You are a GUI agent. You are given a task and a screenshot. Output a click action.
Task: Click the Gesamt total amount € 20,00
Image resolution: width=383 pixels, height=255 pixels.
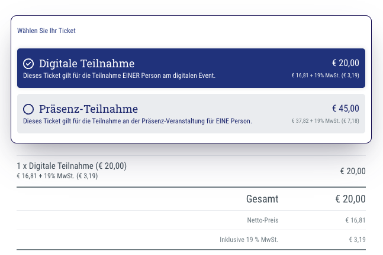tap(350, 199)
